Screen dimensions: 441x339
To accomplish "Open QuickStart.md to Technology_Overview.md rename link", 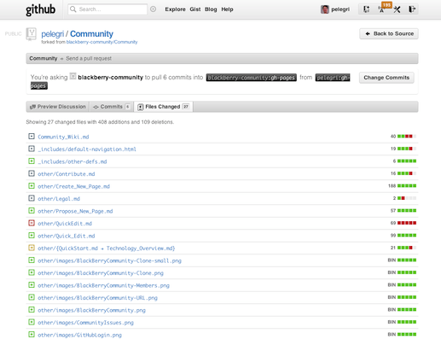I will [x=107, y=248].
